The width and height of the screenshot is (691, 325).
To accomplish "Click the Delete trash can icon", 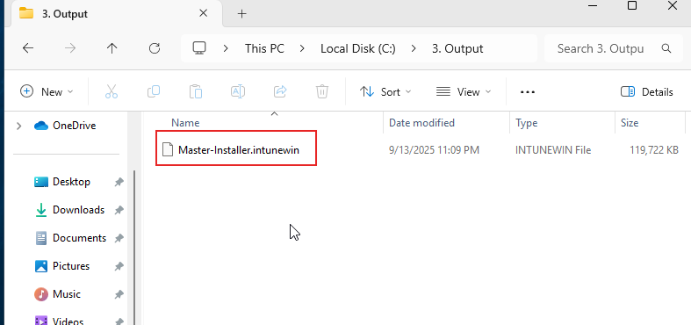I will (322, 91).
